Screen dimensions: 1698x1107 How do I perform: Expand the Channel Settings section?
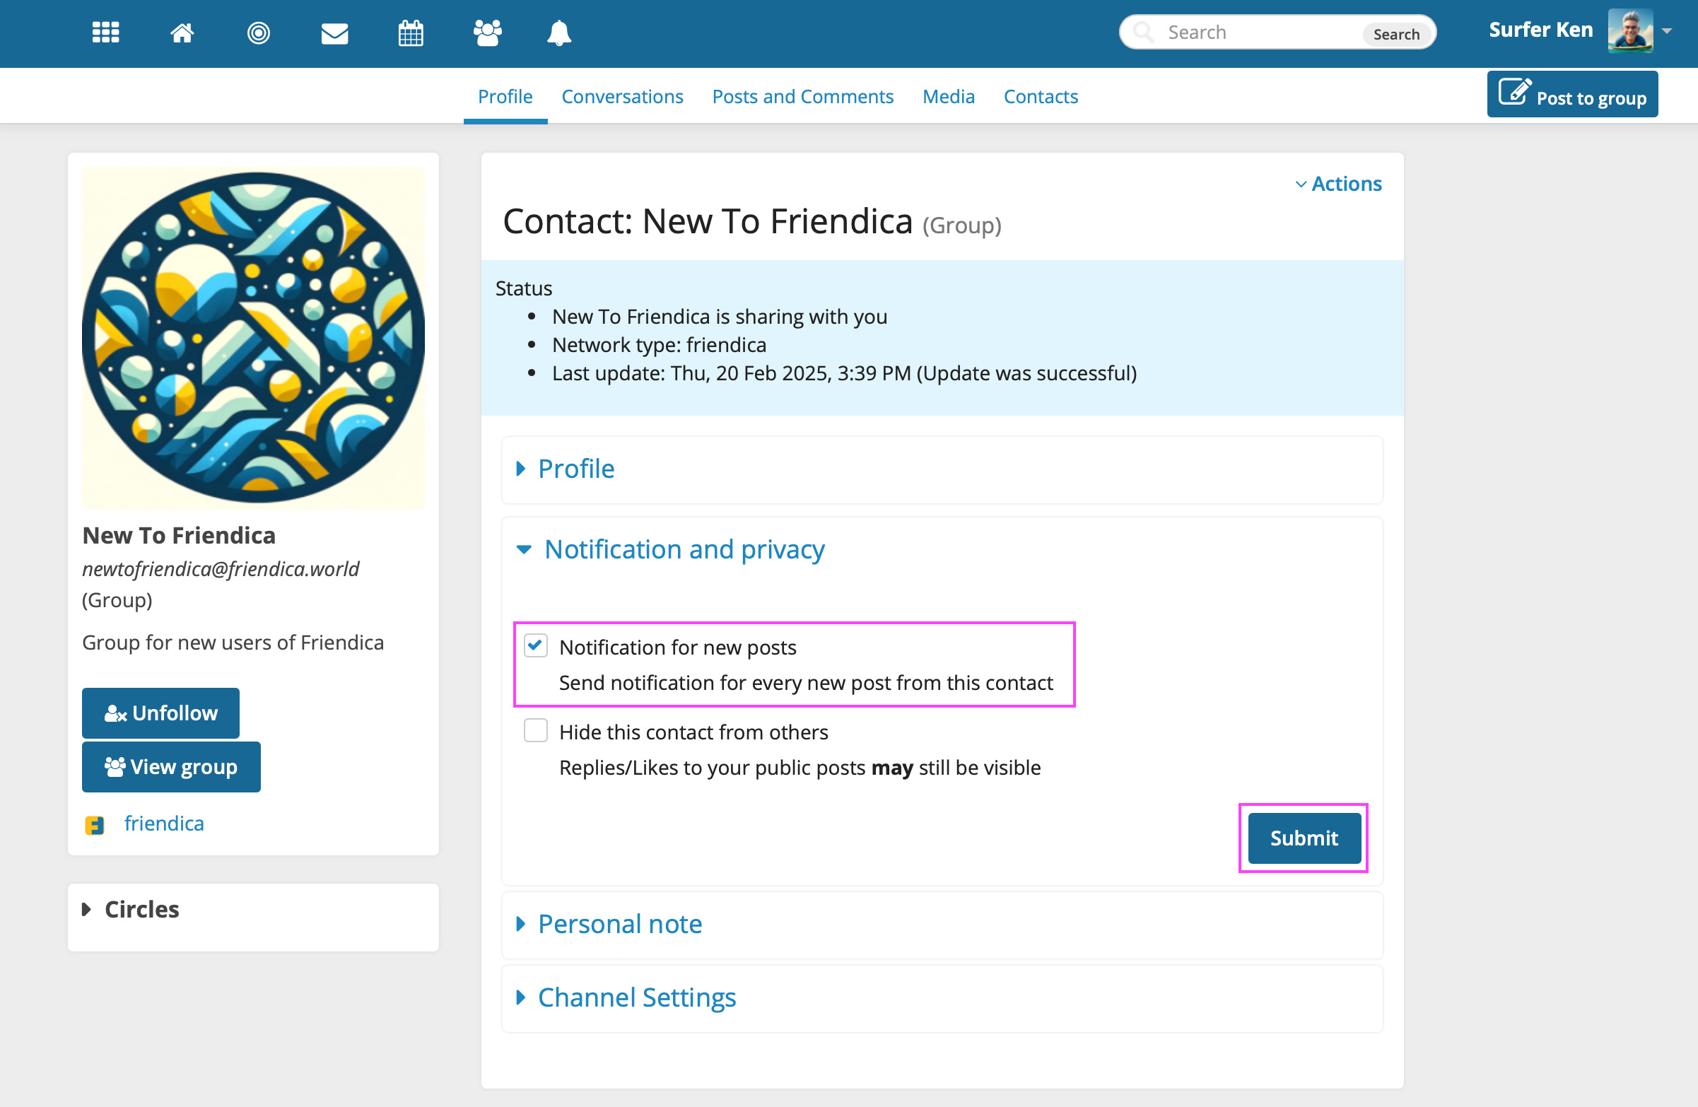(626, 997)
